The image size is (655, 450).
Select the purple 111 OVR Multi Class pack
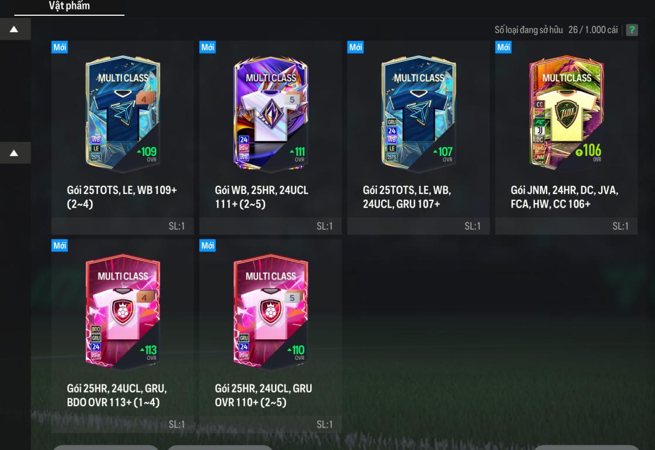pyautogui.click(x=271, y=114)
